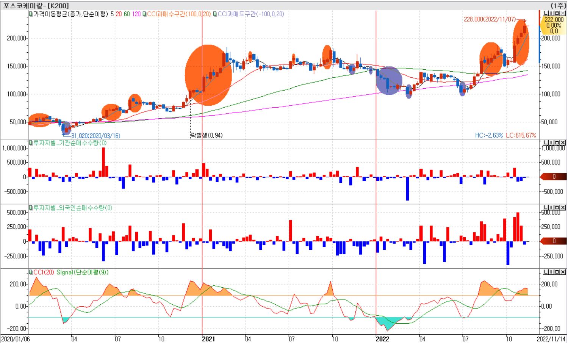Close the 외국인순매수 pane
The height and width of the screenshot is (343, 568).
pos(563,207)
